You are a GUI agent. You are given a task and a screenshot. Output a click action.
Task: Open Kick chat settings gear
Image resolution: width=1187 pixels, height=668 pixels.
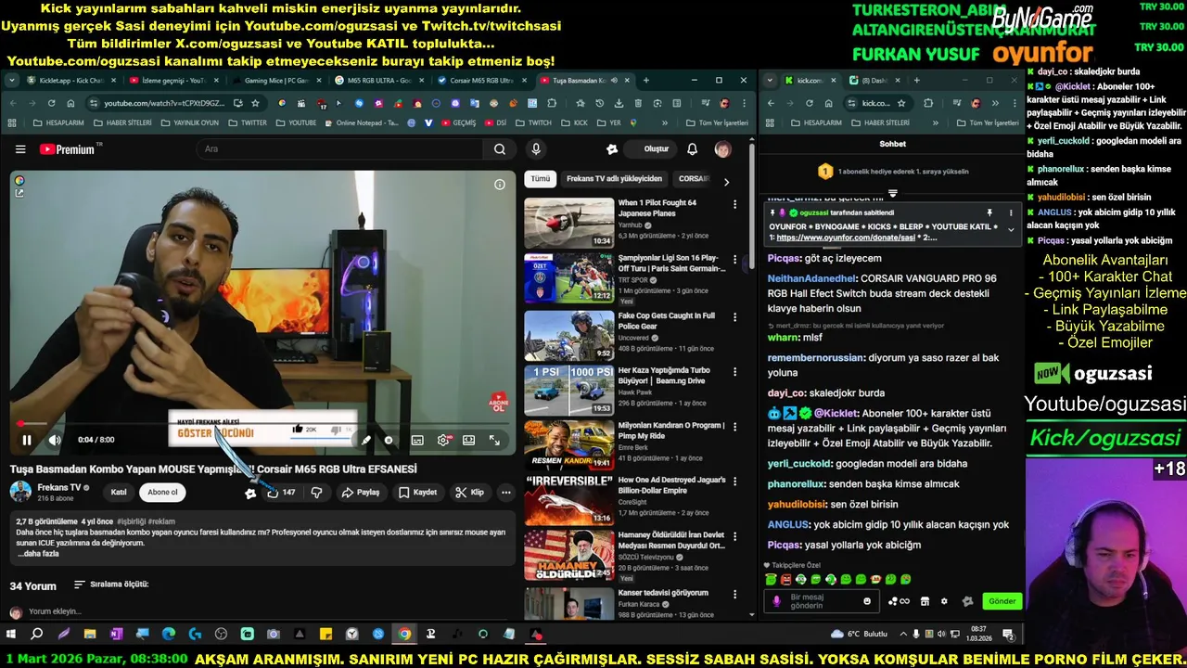click(944, 601)
